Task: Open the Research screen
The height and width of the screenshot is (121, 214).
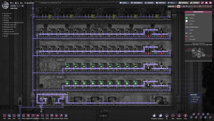Action: [x=183, y=3]
